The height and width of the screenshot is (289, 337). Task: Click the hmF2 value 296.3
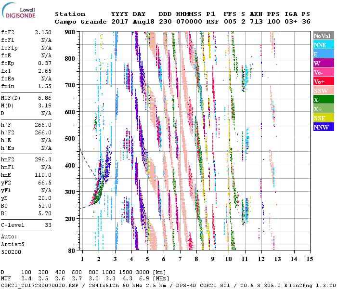point(43,159)
